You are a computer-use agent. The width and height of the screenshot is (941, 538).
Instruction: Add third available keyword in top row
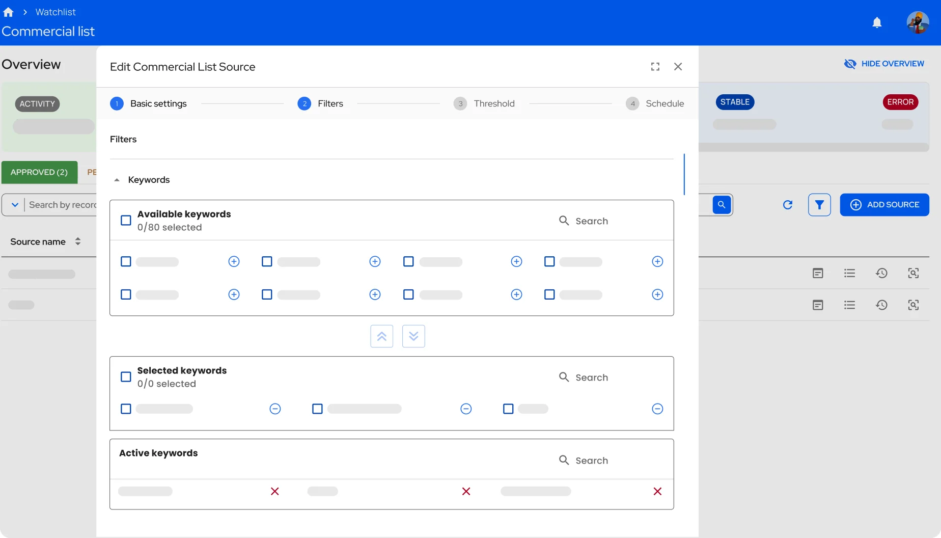[x=516, y=261]
